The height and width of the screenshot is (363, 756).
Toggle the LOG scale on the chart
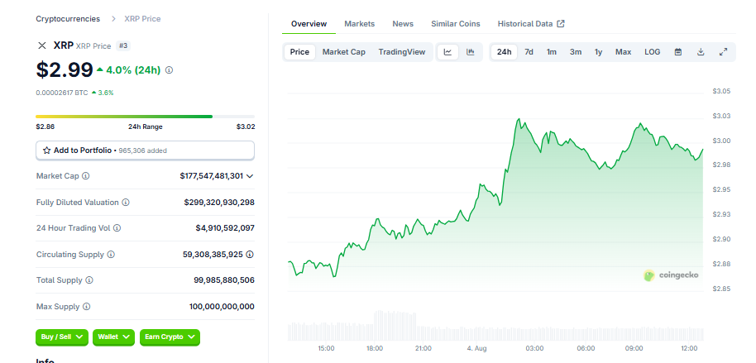tap(653, 52)
